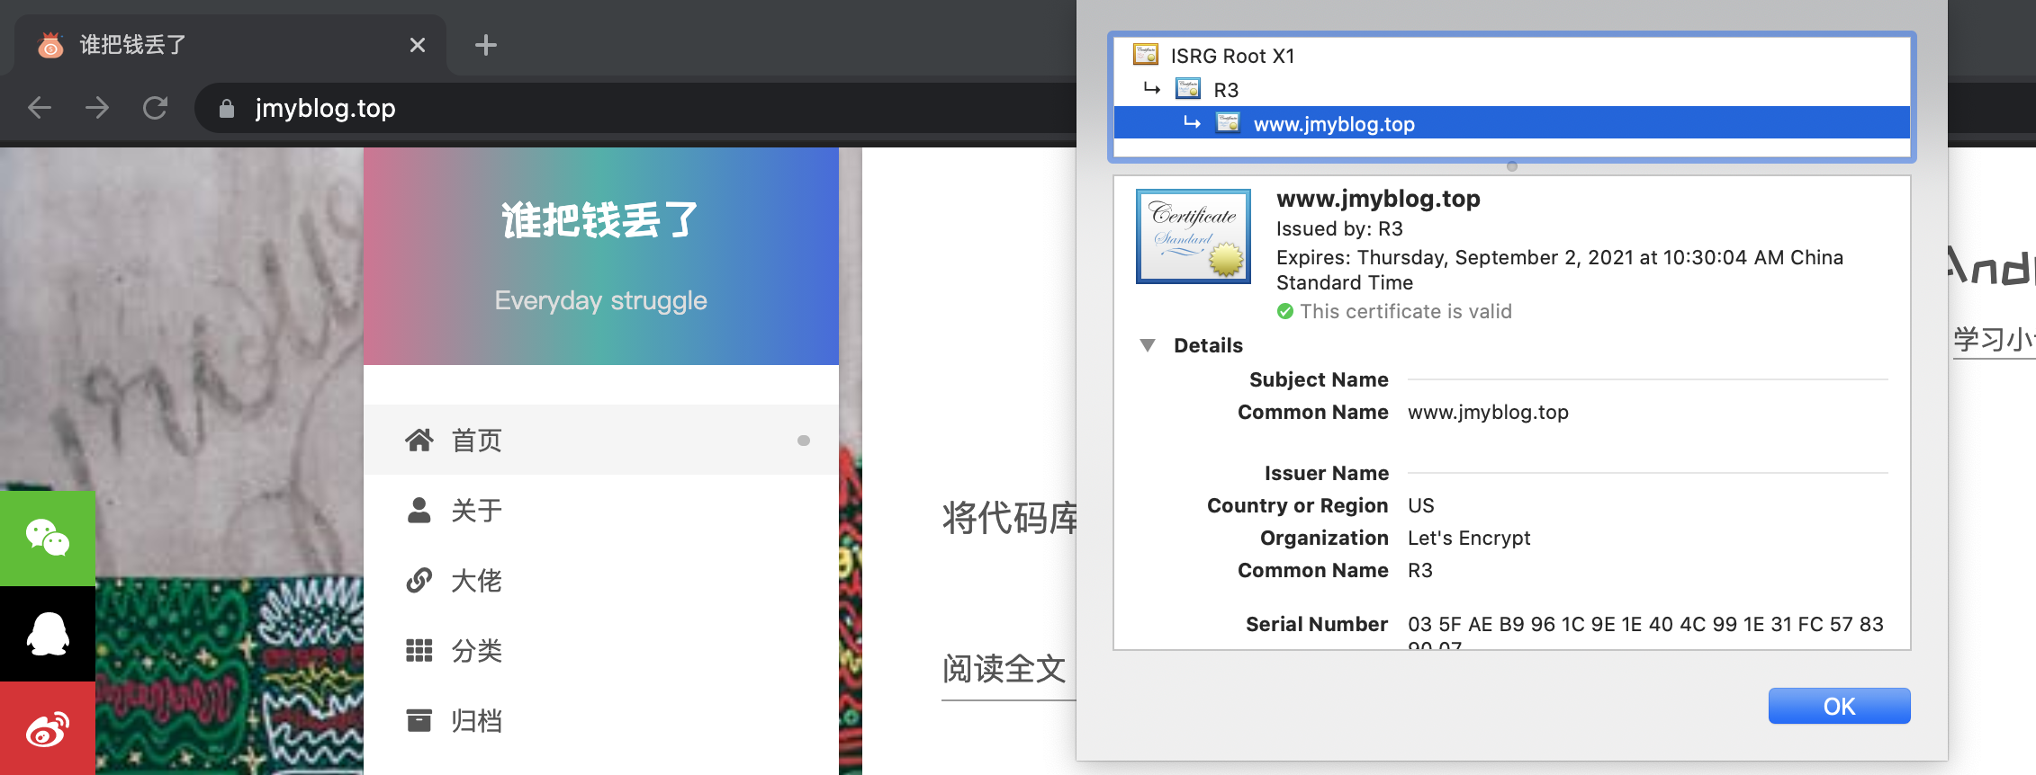Collapse the Details disclosure triangle

point(1148,345)
